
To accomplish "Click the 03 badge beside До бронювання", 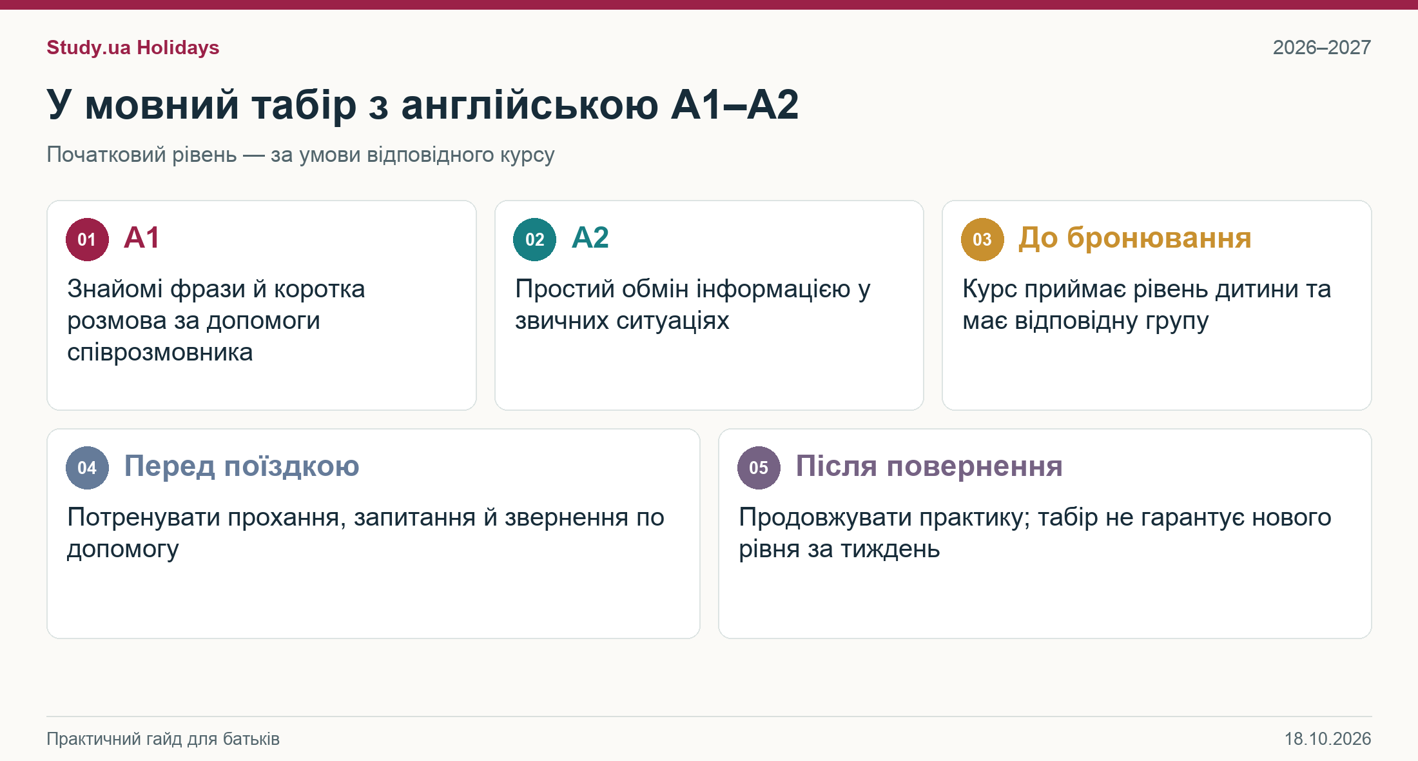I will [982, 239].
